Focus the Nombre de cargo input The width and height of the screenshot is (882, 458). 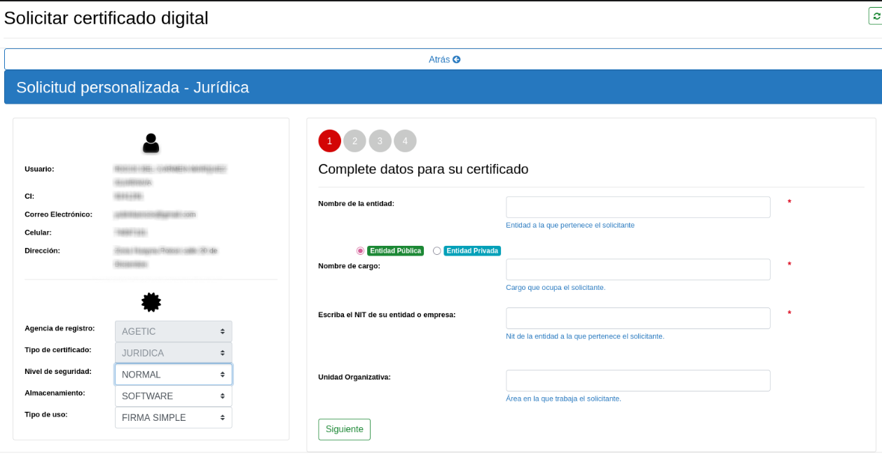point(638,270)
